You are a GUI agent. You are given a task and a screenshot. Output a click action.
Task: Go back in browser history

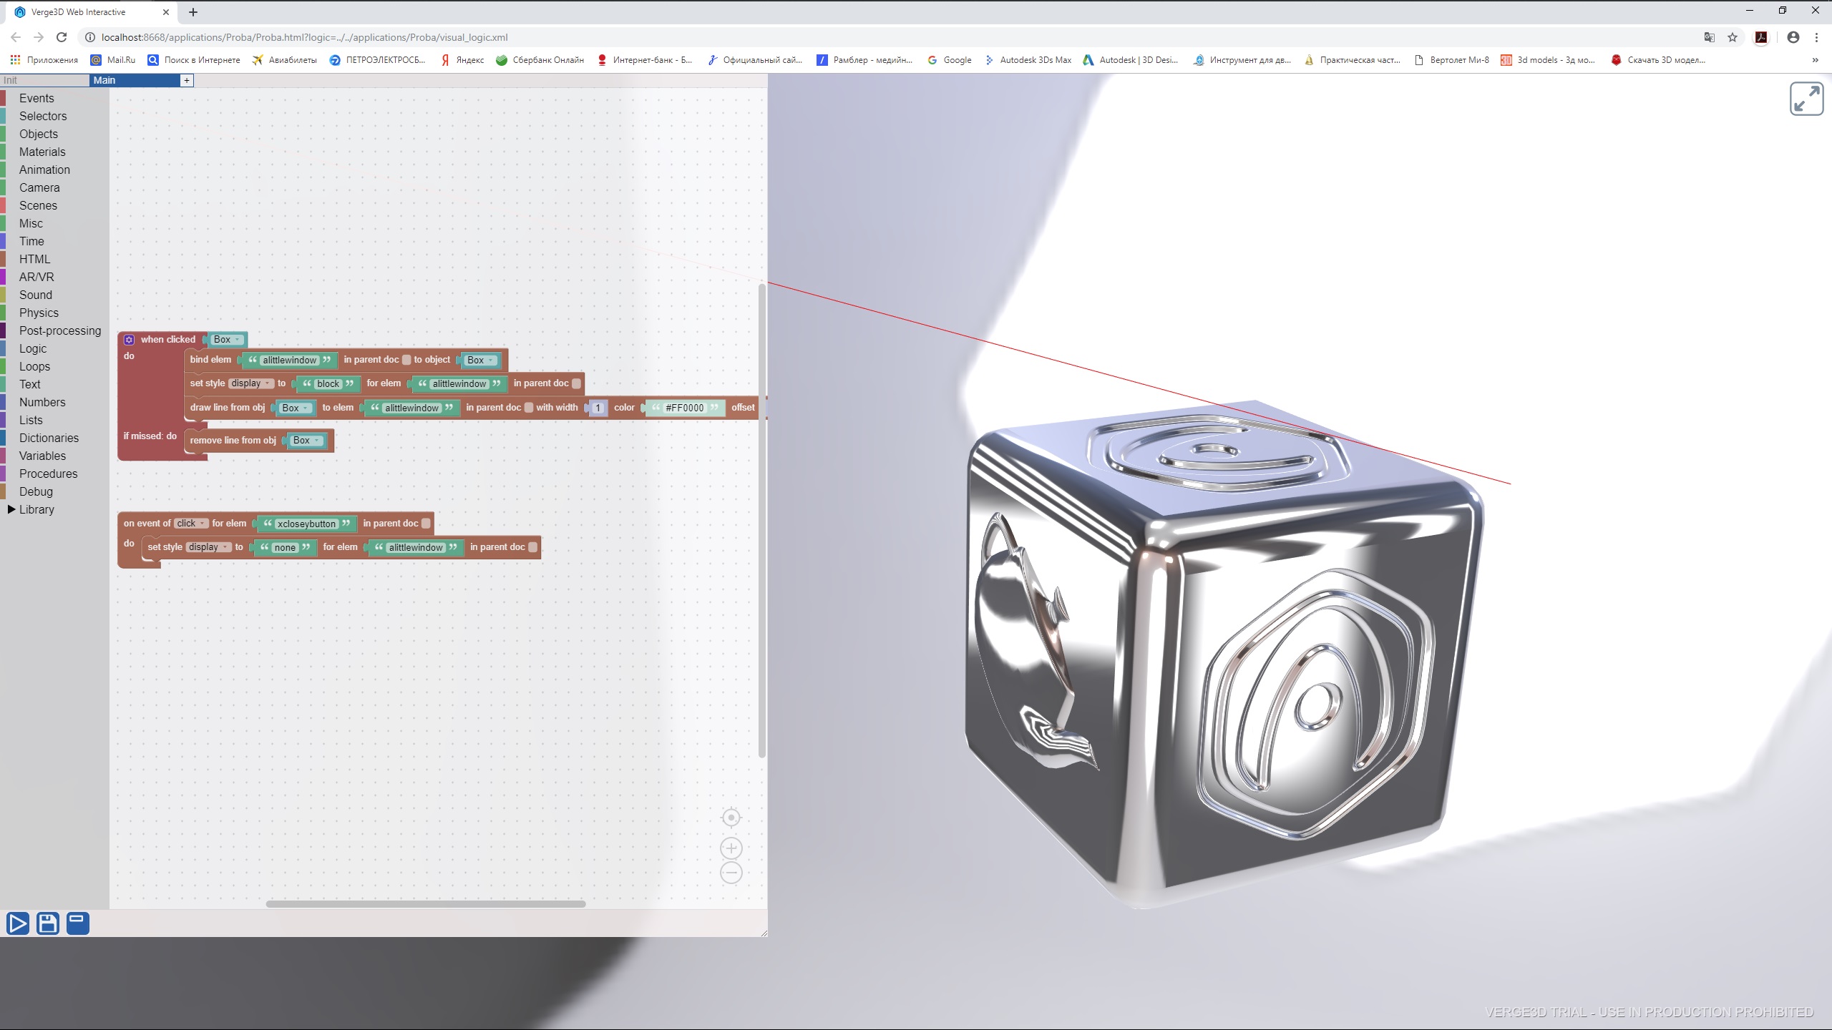(16, 37)
